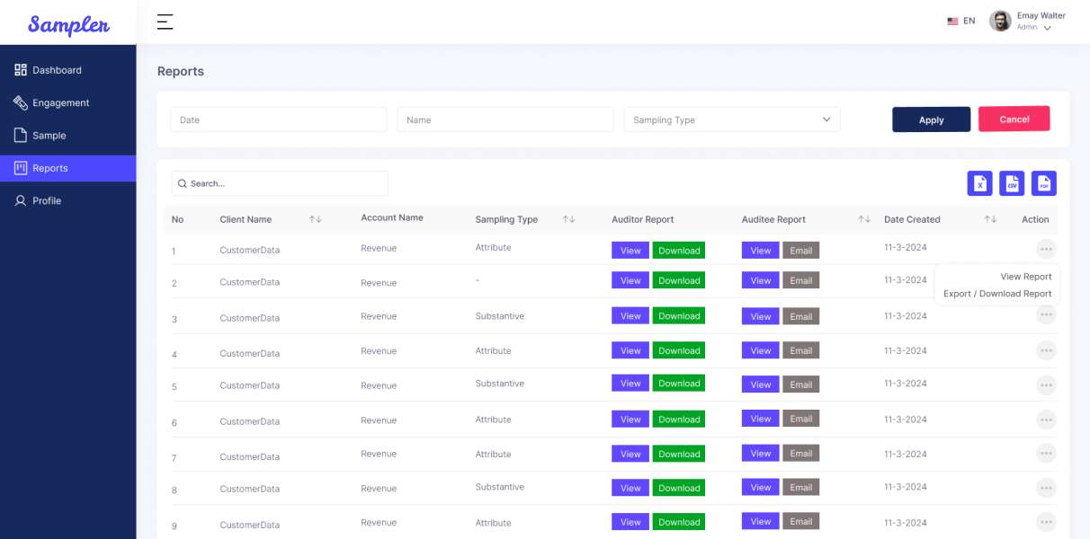Click the Sampling Type column sort arrows
The image size is (1090, 539).
point(568,219)
